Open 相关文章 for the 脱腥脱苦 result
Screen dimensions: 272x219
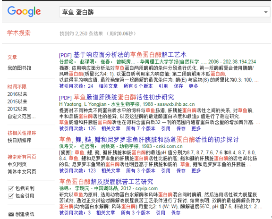point(106,213)
